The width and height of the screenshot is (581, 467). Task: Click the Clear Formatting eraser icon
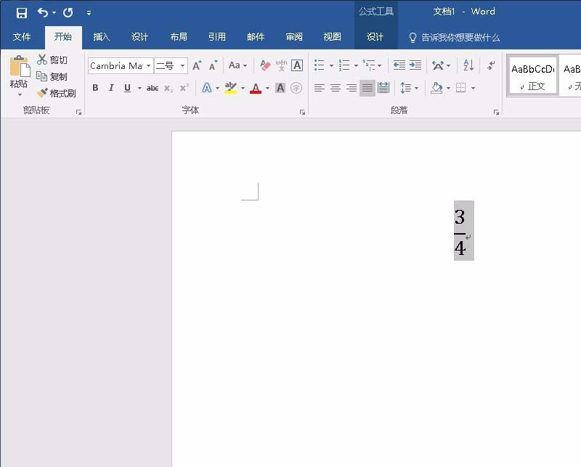(265, 65)
